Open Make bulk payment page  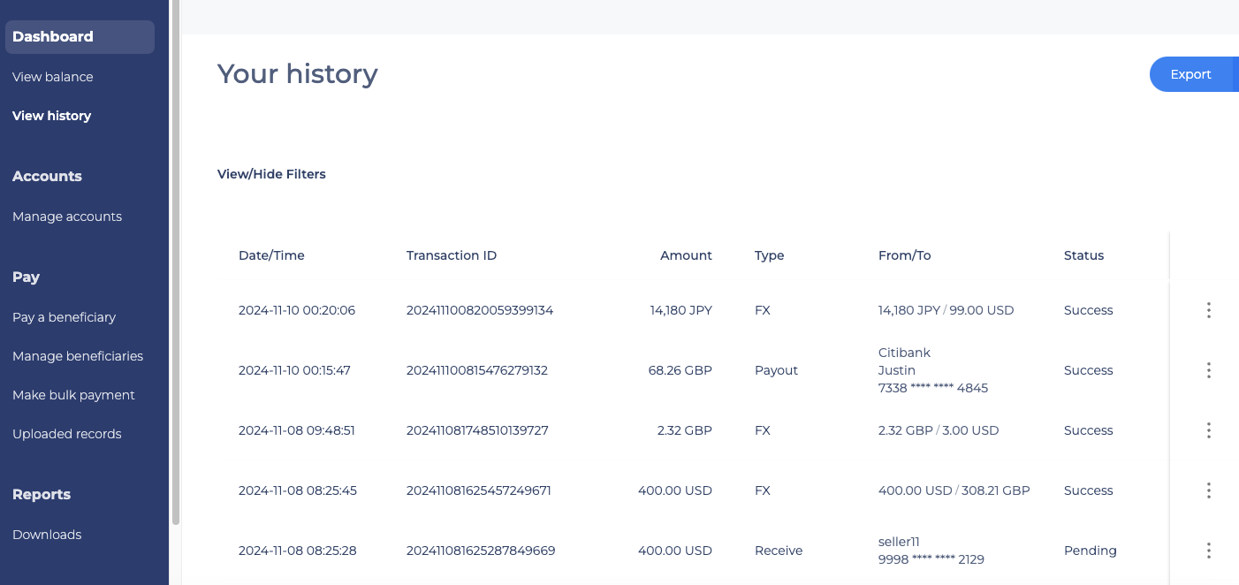coord(73,395)
